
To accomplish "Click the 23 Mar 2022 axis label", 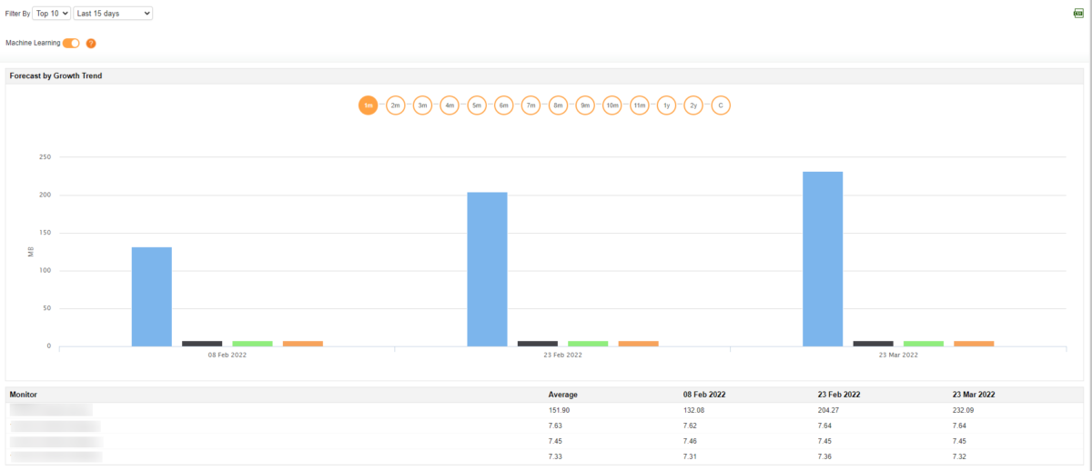I will pyautogui.click(x=898, y=355).
